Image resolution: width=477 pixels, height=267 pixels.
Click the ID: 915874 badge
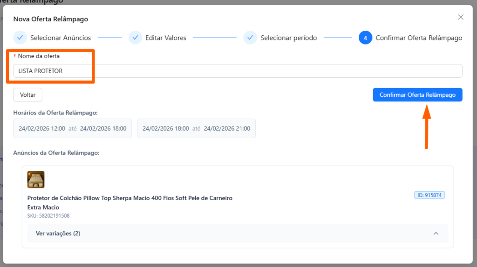coord(429,195)
